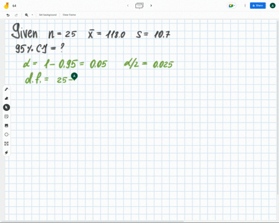Screen dimensions: 279x223
Task: Add a sticky note
Action: pos(6,116)
